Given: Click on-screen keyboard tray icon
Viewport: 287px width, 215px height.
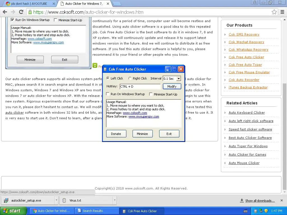Looking at the screenshot, I should [x=246, y=211].
